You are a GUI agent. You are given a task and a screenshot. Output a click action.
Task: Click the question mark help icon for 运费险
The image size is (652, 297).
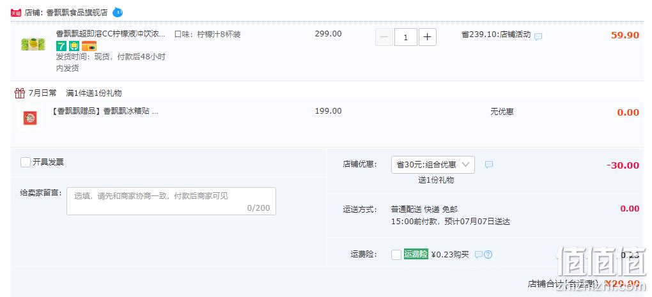tap(488, 255)
